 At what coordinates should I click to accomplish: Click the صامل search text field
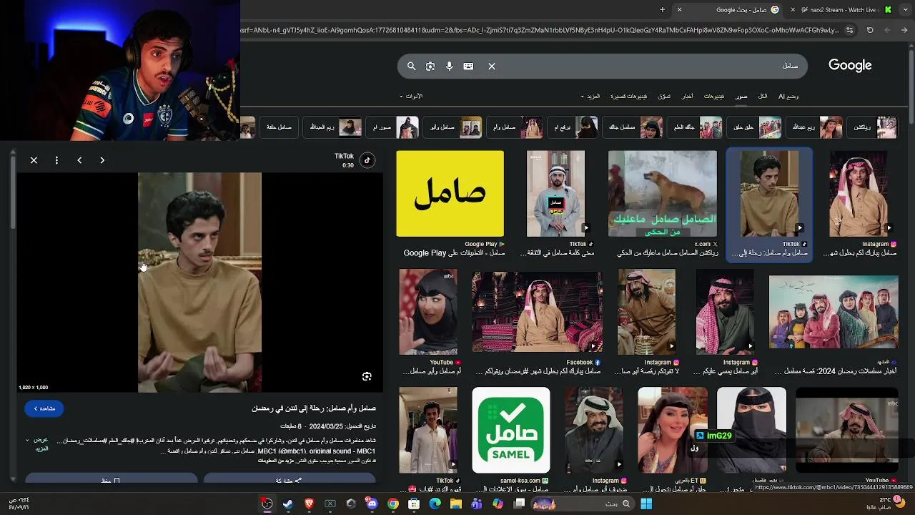(643, 66)
